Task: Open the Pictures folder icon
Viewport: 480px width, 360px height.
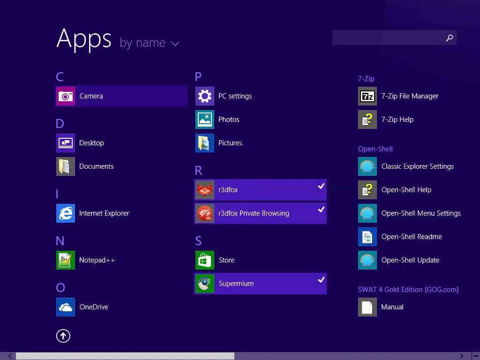Action: [205, 143]
